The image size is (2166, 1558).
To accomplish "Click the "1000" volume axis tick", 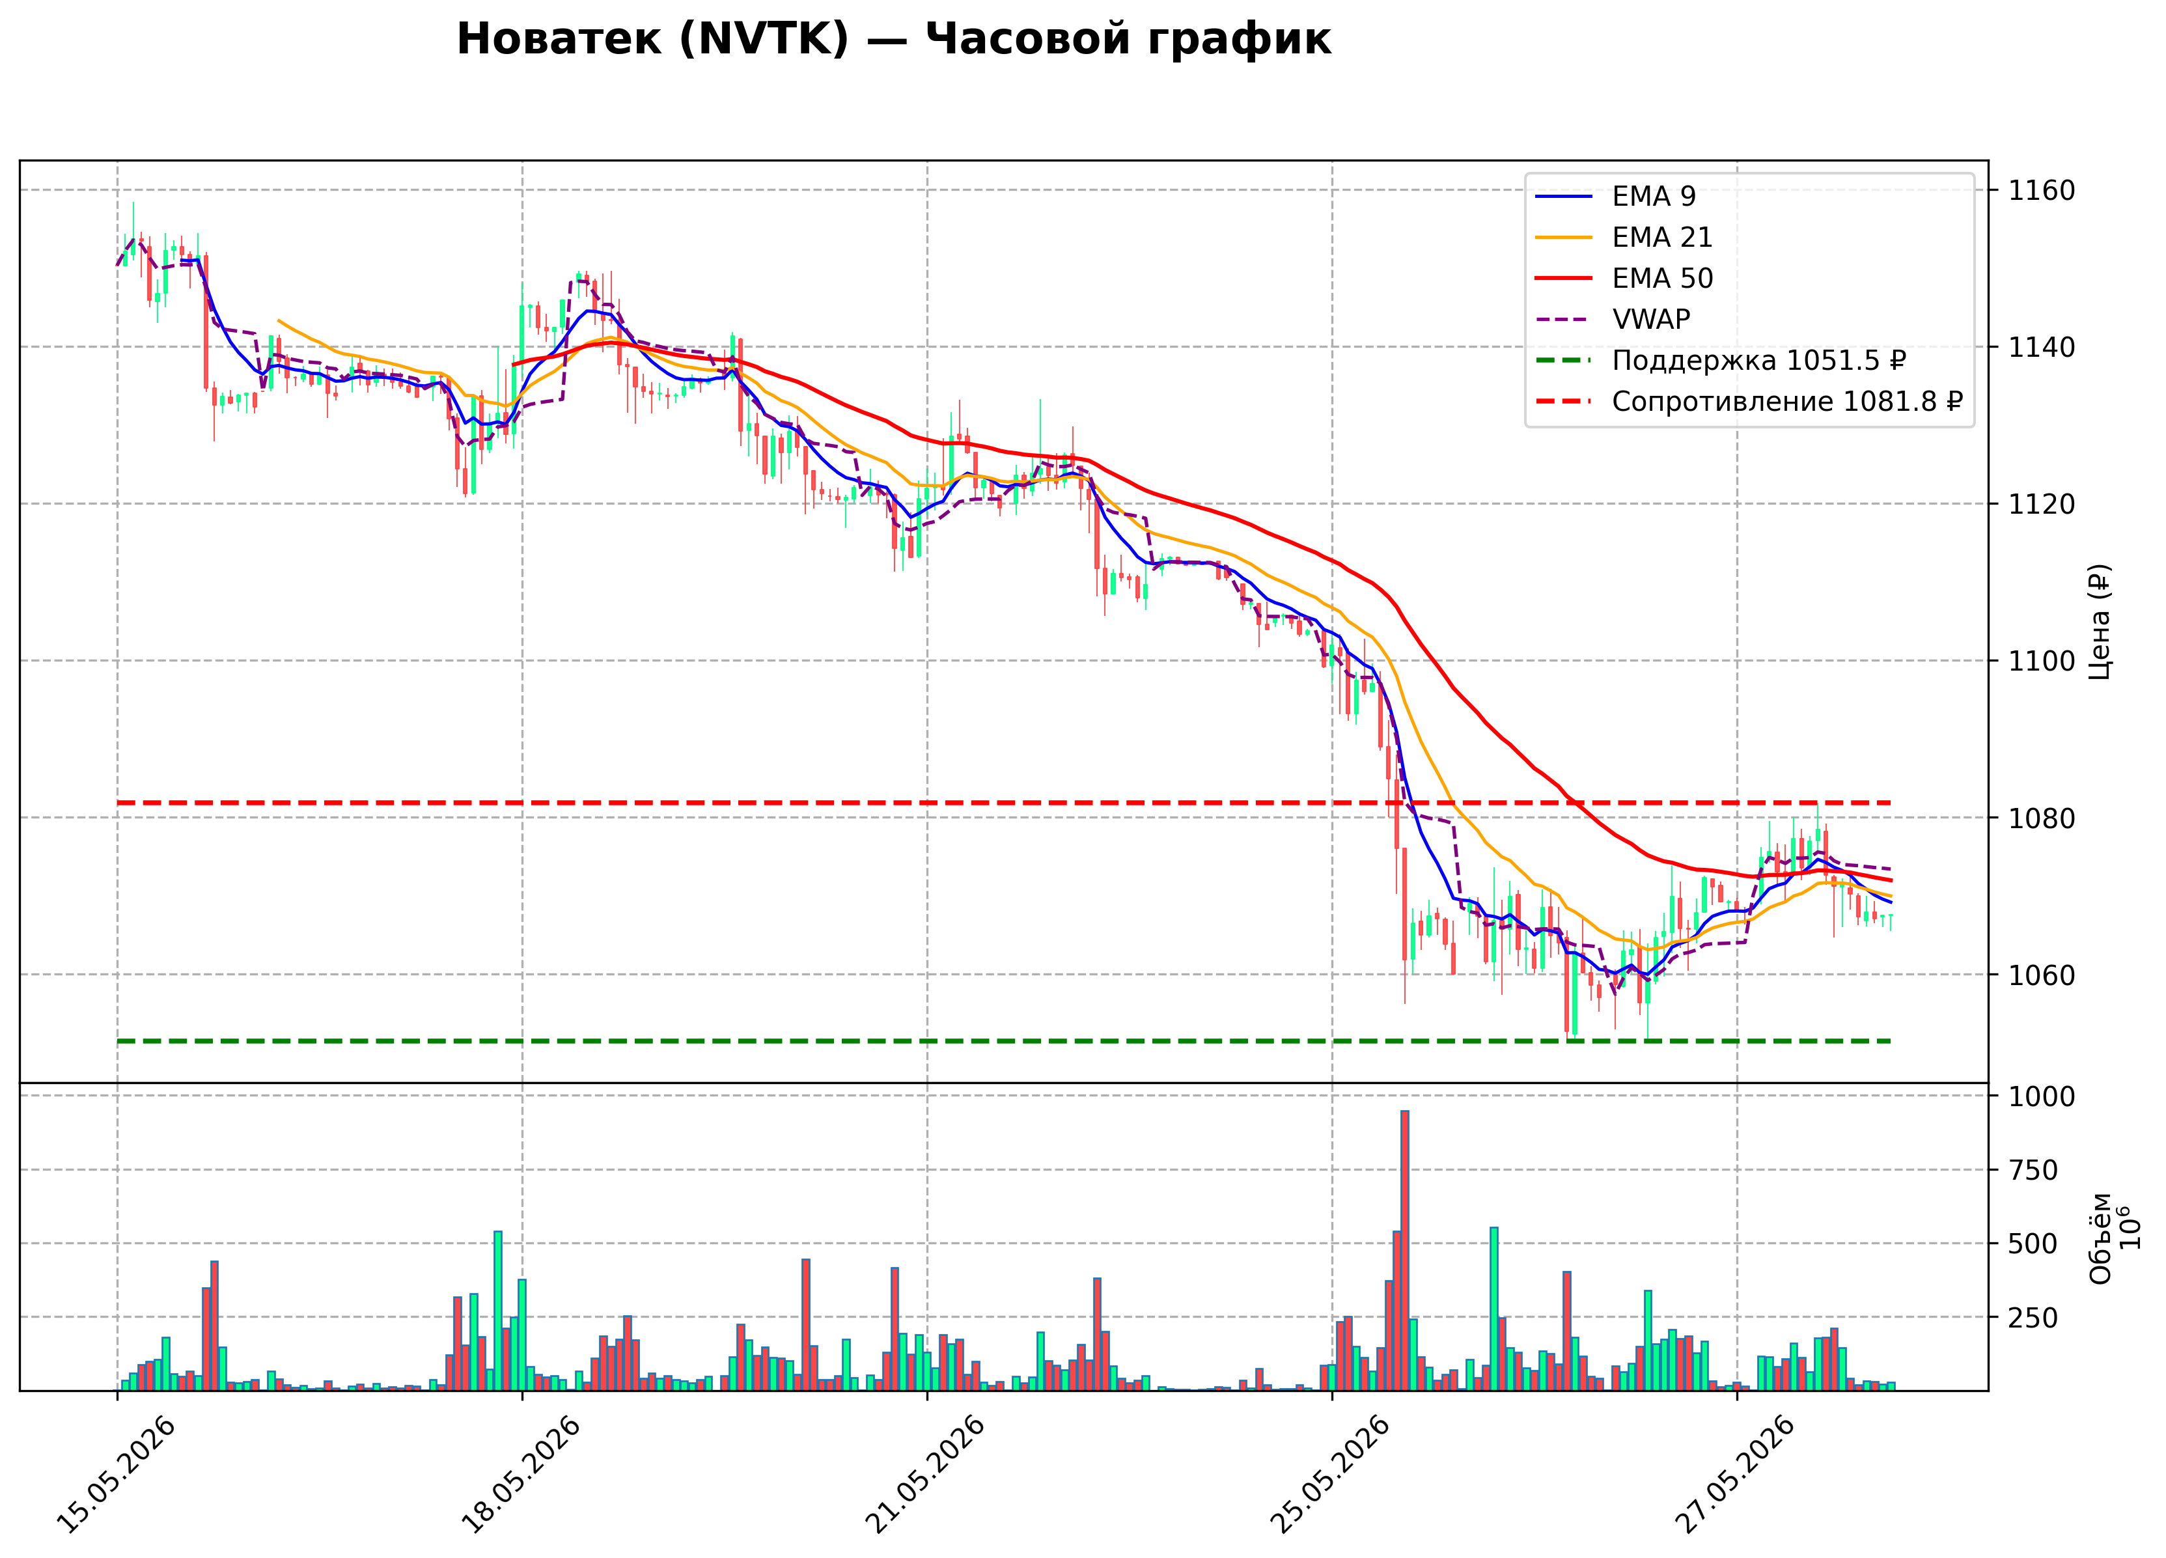I will click(x=2042, y=1096).
